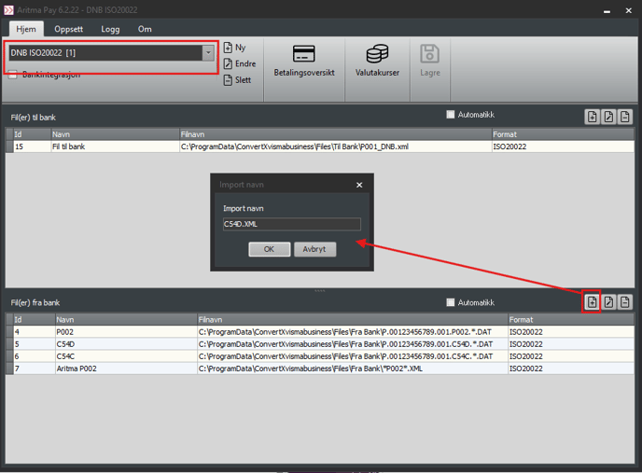Edit selected file in Fil(er) fra bank
The height and width of the screenshot is (473, 642).
pyautogui.click(x=608, y=302)
